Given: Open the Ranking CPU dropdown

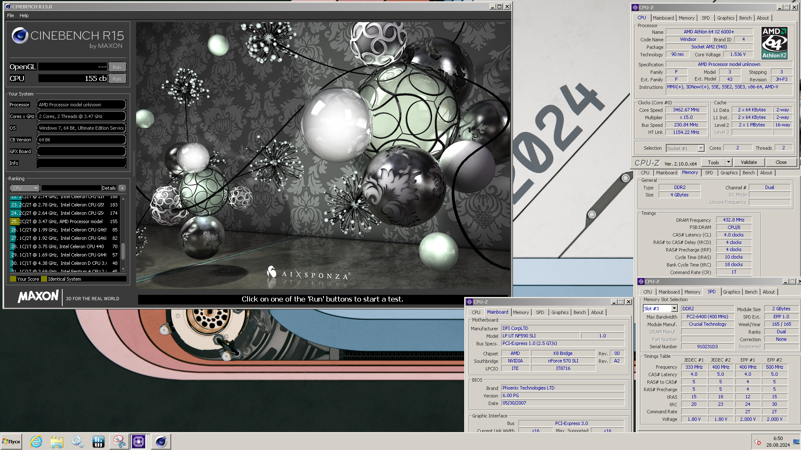Looking at the screenshot, I should pos(25,188).
